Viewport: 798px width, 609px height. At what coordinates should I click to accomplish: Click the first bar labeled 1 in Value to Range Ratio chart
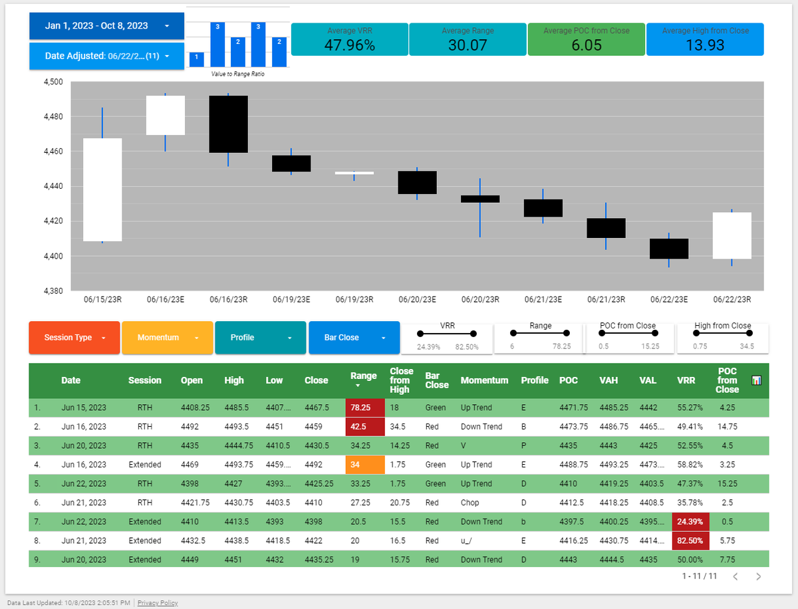pos(196,60)
